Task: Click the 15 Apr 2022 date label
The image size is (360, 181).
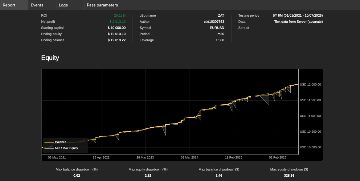Action: [101, 158]
